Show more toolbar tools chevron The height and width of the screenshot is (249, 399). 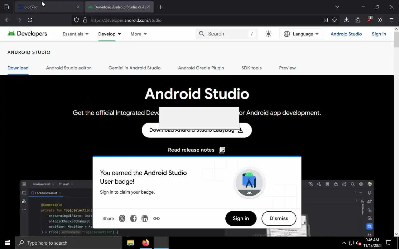380,20
